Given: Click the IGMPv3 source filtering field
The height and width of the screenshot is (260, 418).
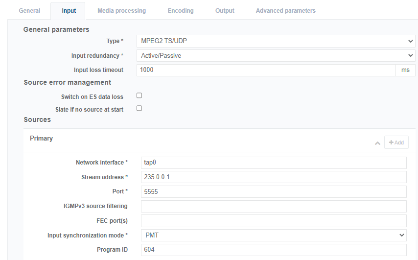Looking at the screenshot, I should coord(274,206).
